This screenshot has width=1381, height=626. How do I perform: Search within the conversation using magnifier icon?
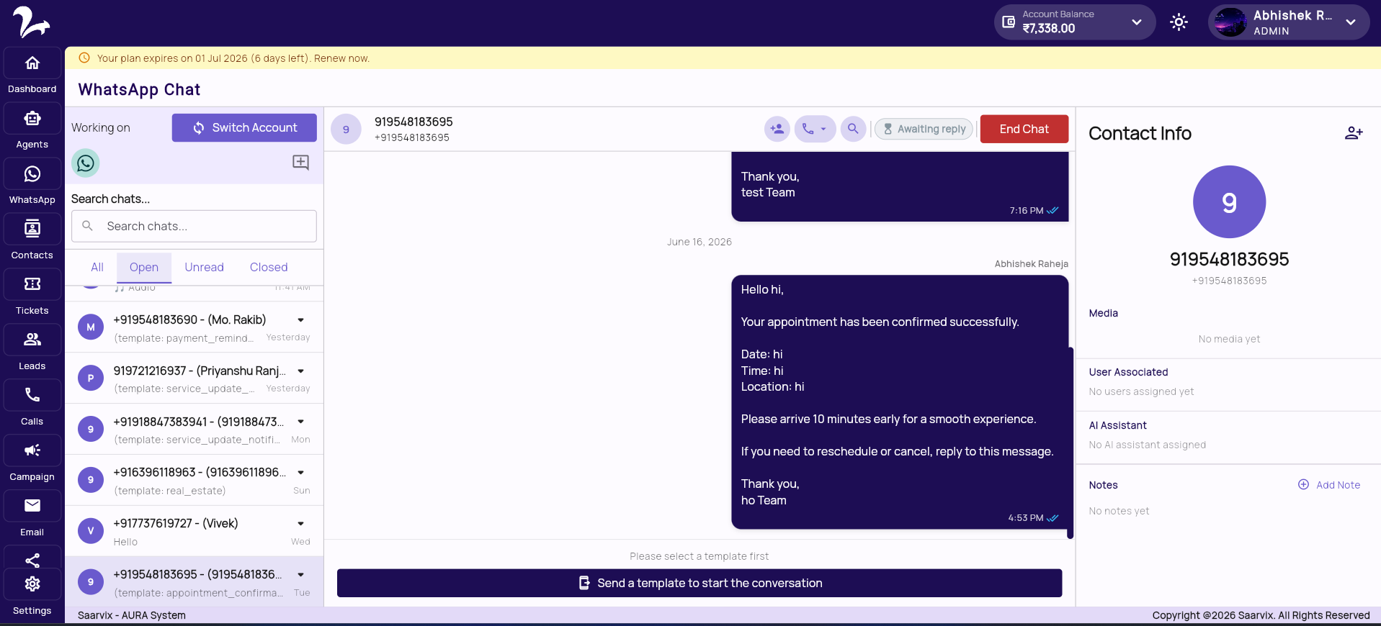(853, 129)
